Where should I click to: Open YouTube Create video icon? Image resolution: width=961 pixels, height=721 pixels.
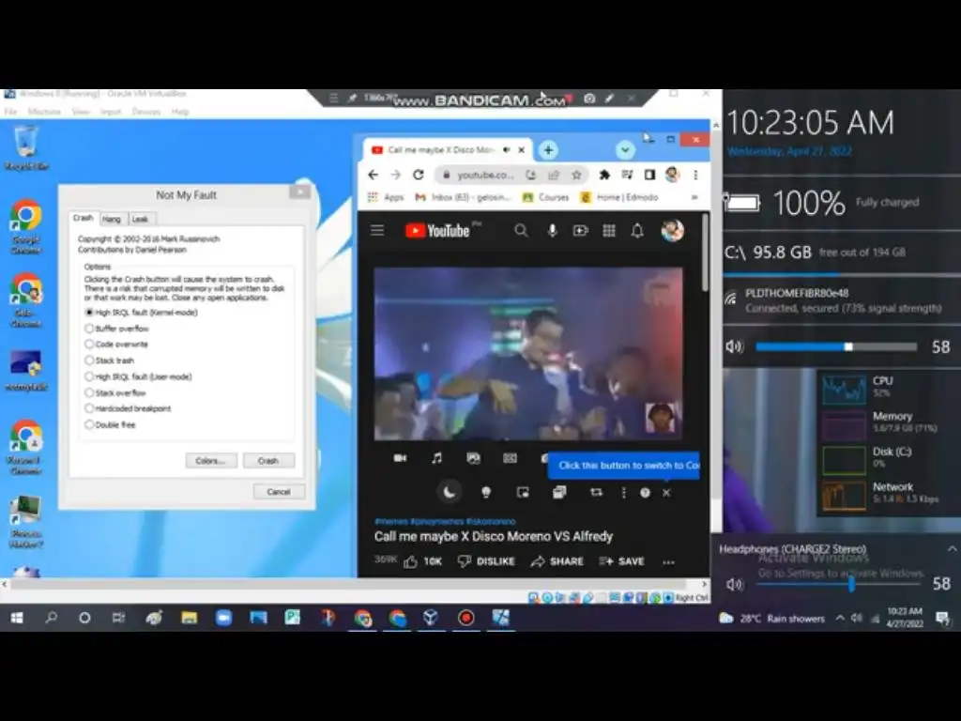click(x=580, y=231)
